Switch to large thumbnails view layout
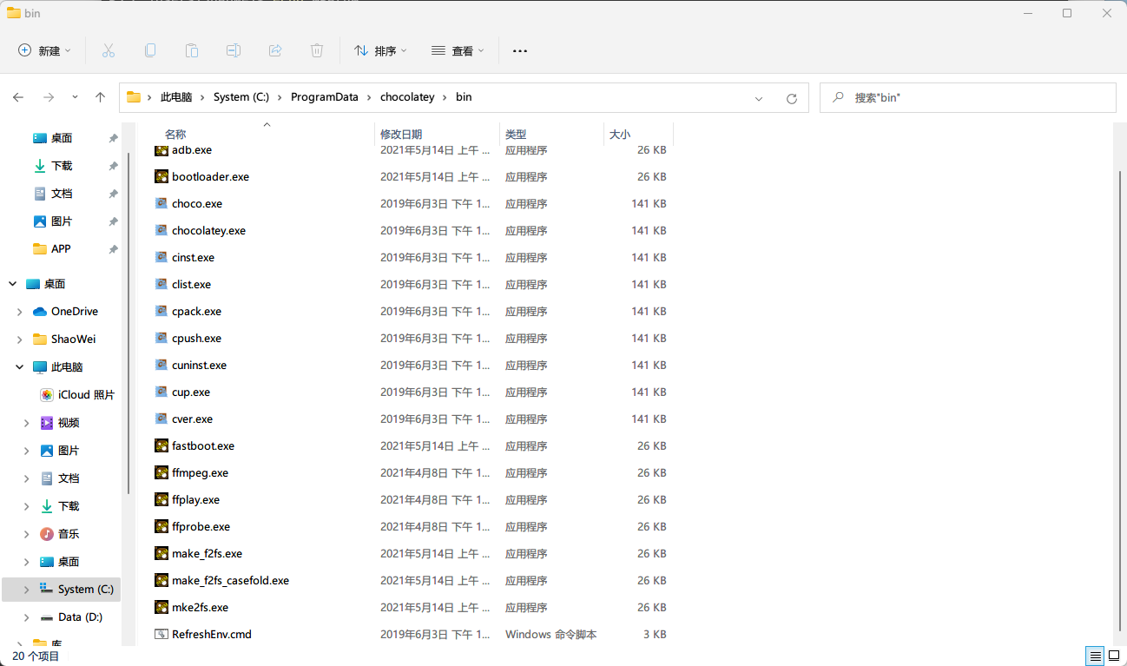1127x666 pixels. [x=1114, y=656]
